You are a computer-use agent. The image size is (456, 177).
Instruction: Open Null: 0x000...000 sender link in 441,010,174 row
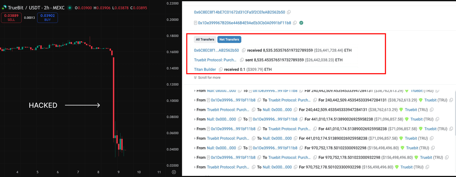(222, 119)
